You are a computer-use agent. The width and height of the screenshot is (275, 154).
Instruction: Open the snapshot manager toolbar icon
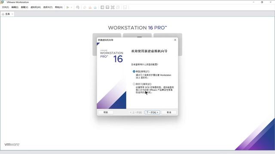[x=95, y=7]
